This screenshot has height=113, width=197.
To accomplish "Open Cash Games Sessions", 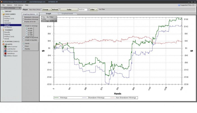I will pos(8,23).
